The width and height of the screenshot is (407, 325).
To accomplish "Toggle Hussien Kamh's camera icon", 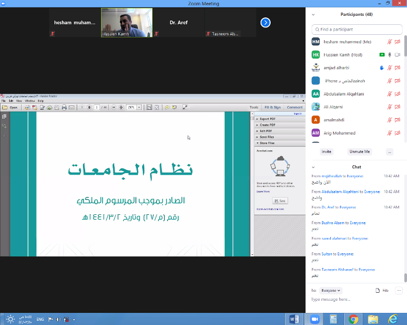I will pyautogui.click(x=397, y=54).
